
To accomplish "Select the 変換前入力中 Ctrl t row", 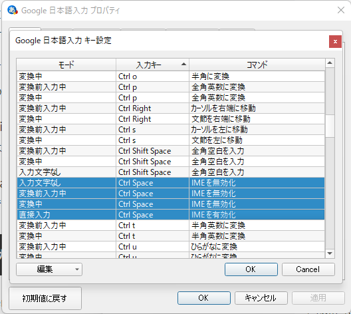I will tap(171, 226).
